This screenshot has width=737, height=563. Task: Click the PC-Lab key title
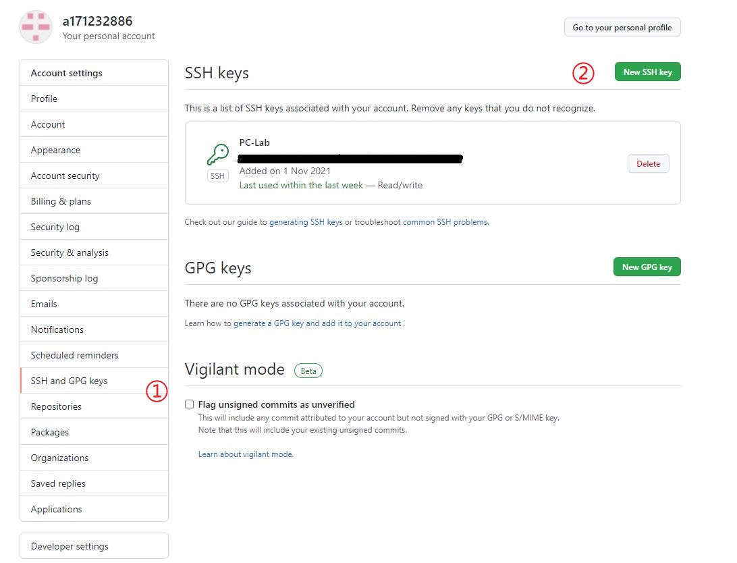pyautogui.click(x=254, y=142)
